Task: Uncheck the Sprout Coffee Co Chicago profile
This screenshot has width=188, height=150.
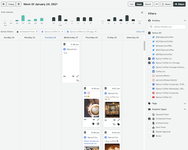Action: (149, 63)
